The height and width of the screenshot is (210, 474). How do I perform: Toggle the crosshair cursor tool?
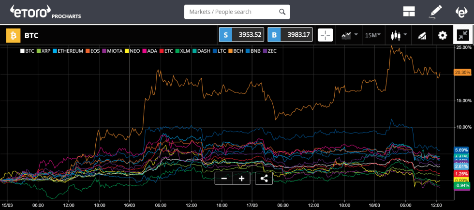(x=326, y=35)
